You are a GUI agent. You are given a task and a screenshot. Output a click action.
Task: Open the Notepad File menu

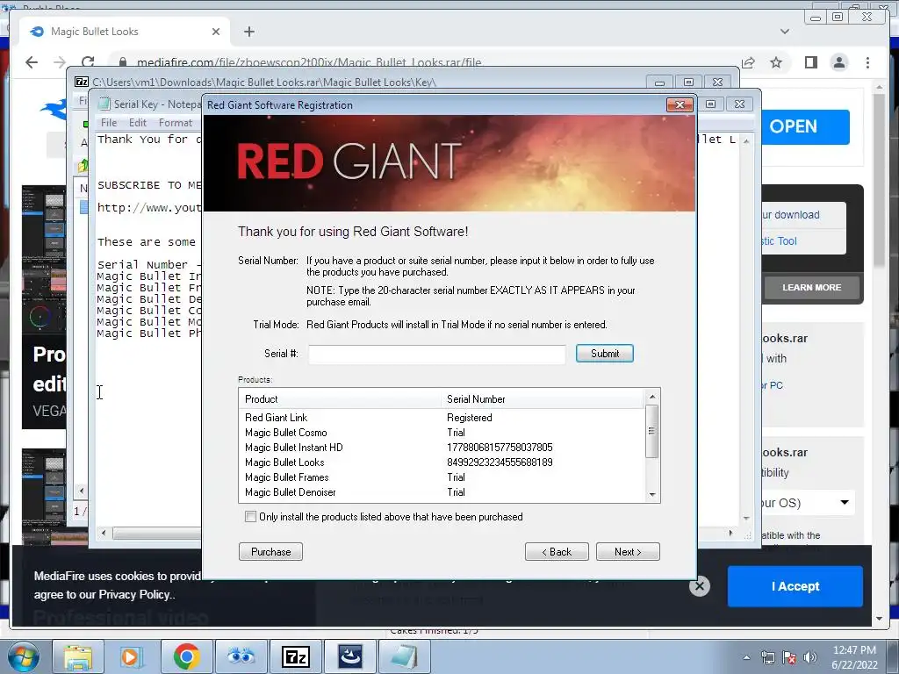coord(109,123)
